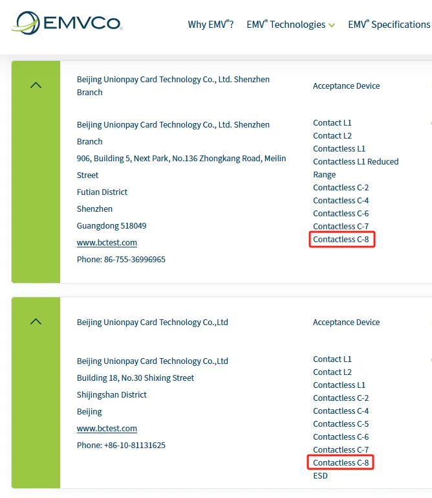Click the phone number 86-755-36996965
This screenshot has height=498, width=432.
(x=121, y=260)
